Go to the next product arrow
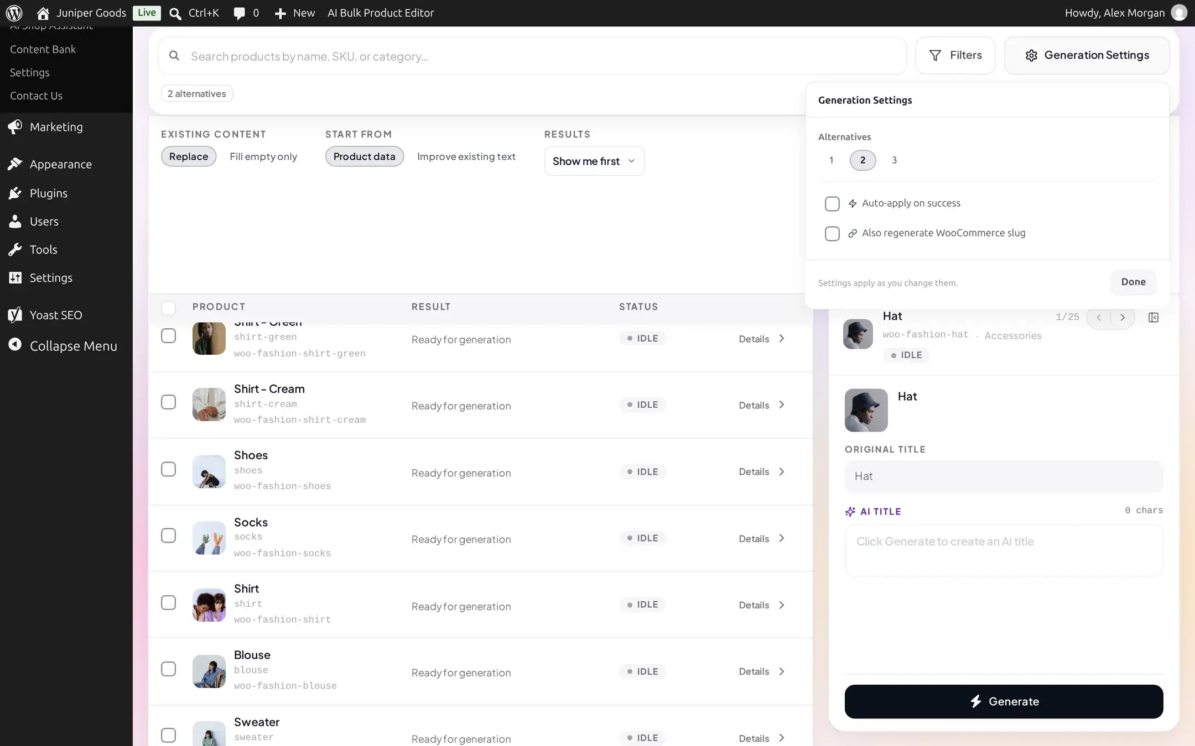Screen dimensions: 1195x746 1123,317
